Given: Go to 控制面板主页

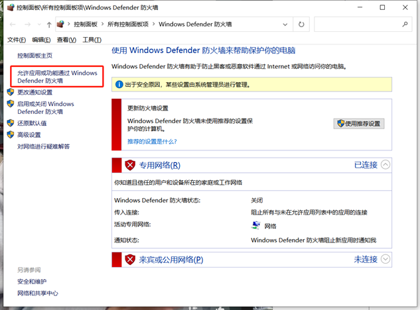Looking at the screenshot, I should point(35,56).
